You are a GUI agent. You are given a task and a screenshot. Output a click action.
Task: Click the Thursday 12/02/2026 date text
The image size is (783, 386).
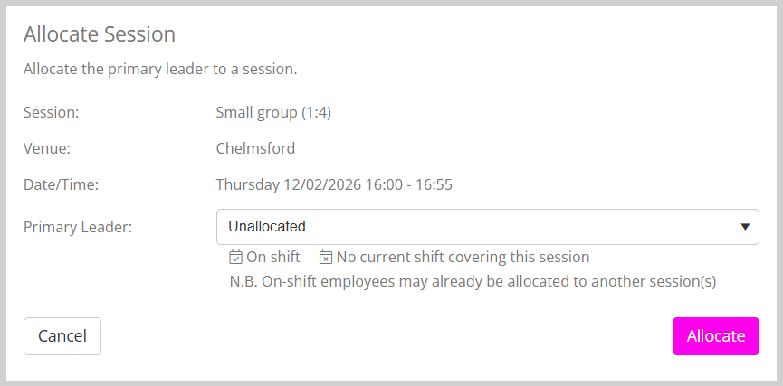pyautogui.click(x=289, y=184)
